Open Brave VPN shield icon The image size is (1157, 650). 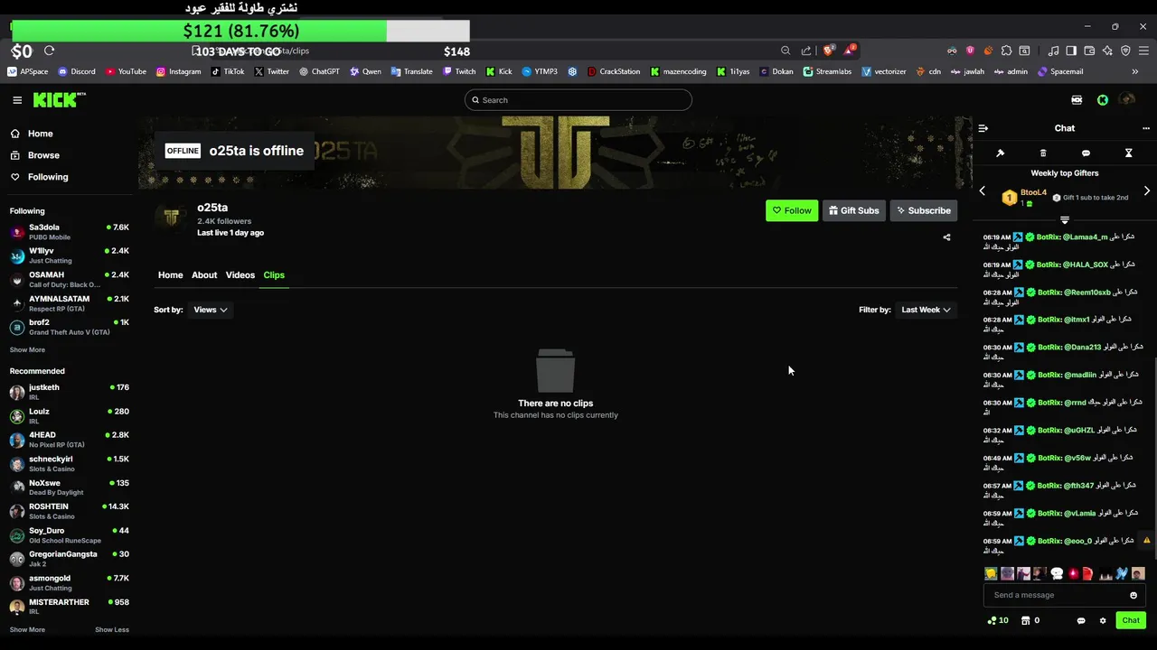pyautogui.click(x=1125, y=51)
